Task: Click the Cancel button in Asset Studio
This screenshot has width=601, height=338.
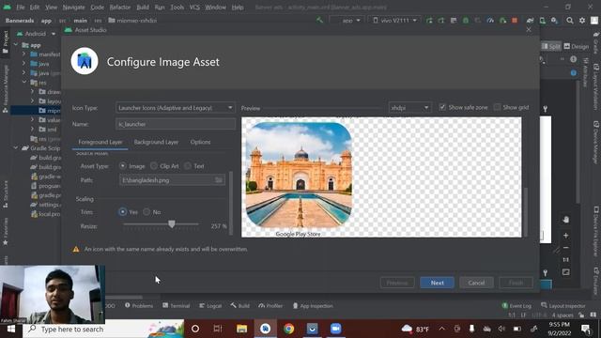Action: [x=476, y=283]
